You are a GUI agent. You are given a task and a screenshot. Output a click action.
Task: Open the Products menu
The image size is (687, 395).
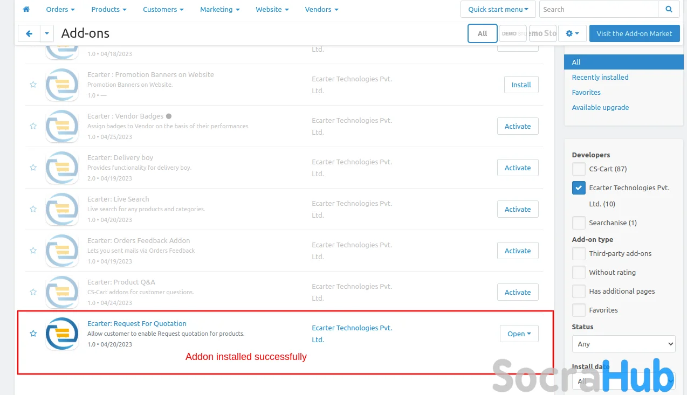tap(109, 9)
